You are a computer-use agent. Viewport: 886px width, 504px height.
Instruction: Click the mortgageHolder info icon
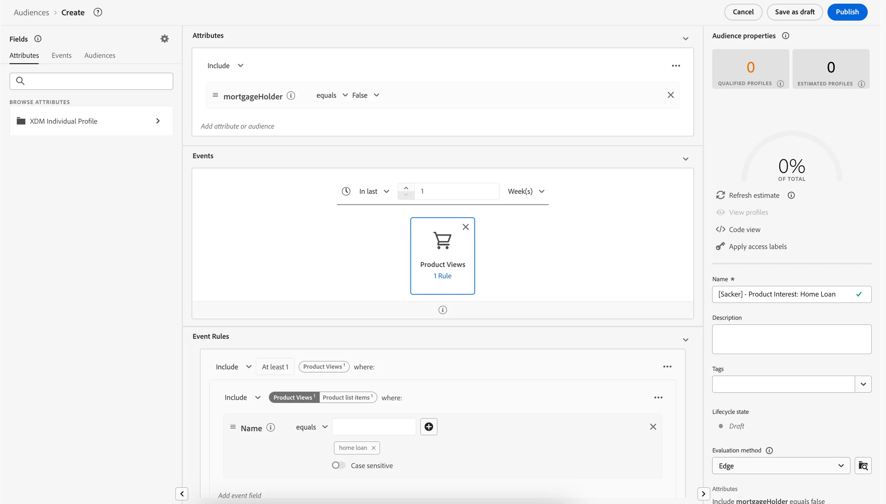coord(291,95)
